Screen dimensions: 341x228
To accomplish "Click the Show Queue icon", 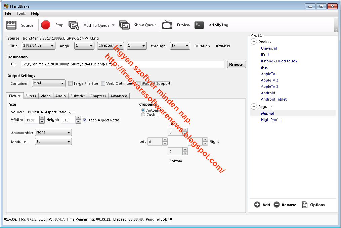I will [124, 25].
